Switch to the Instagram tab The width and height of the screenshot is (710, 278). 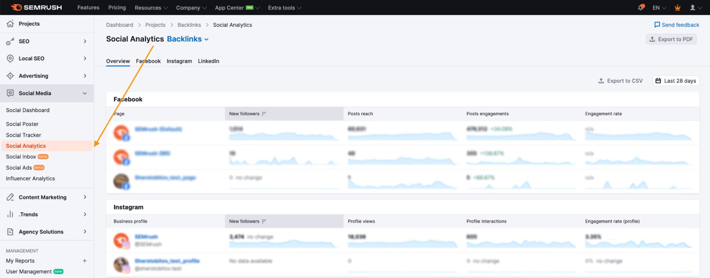pyautogui.click(x=179, y=61)
